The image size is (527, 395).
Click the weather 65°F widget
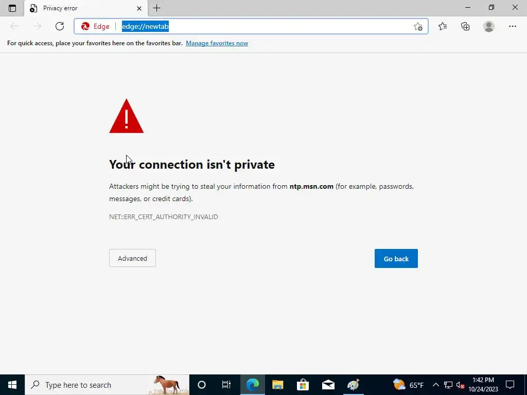click(x=408, y=385)
